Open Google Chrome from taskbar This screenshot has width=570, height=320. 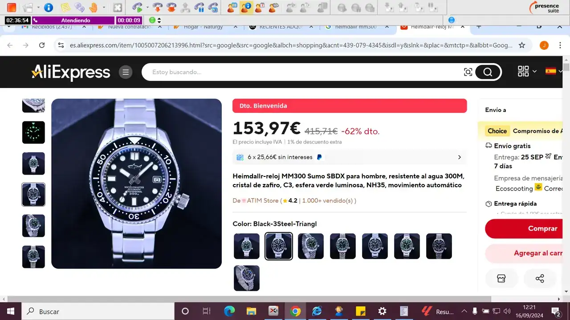point(295,312)
